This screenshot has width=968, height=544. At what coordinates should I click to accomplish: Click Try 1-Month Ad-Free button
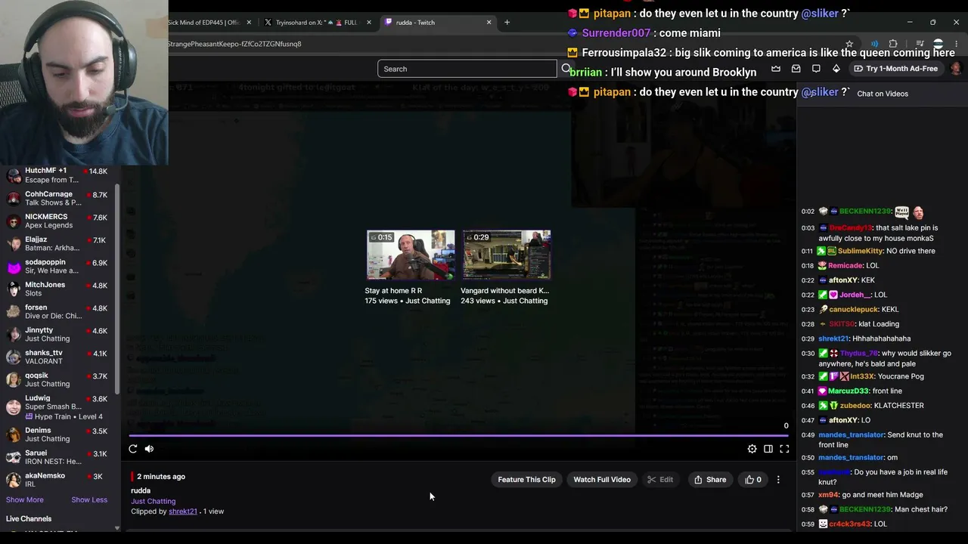tap(896, 69)
